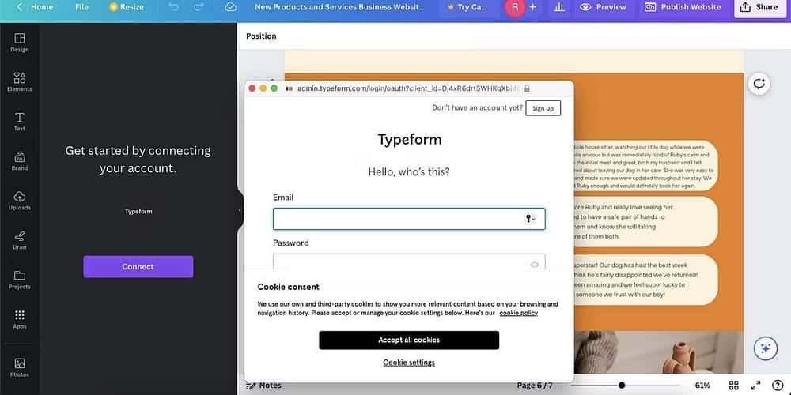
Task: Open the Design panel in sidebar
Action: [x=19, y=42]
